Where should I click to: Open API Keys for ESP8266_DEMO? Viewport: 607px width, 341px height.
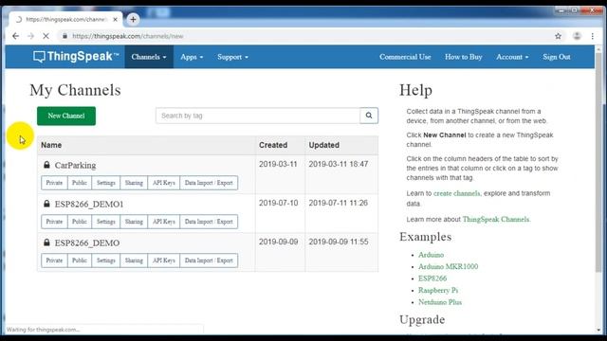click(164, 260)
